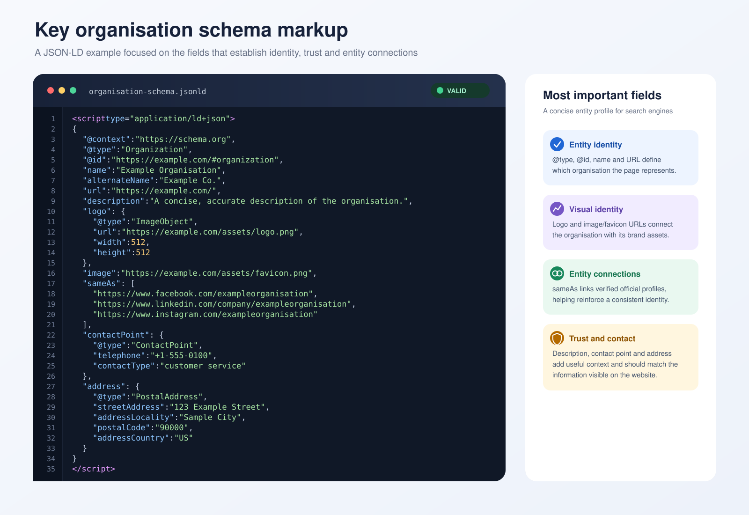Select the "Example Organisation" name value
Image resolution: width=749 pixels, height=515 pixels.
[x=169, y=170]
